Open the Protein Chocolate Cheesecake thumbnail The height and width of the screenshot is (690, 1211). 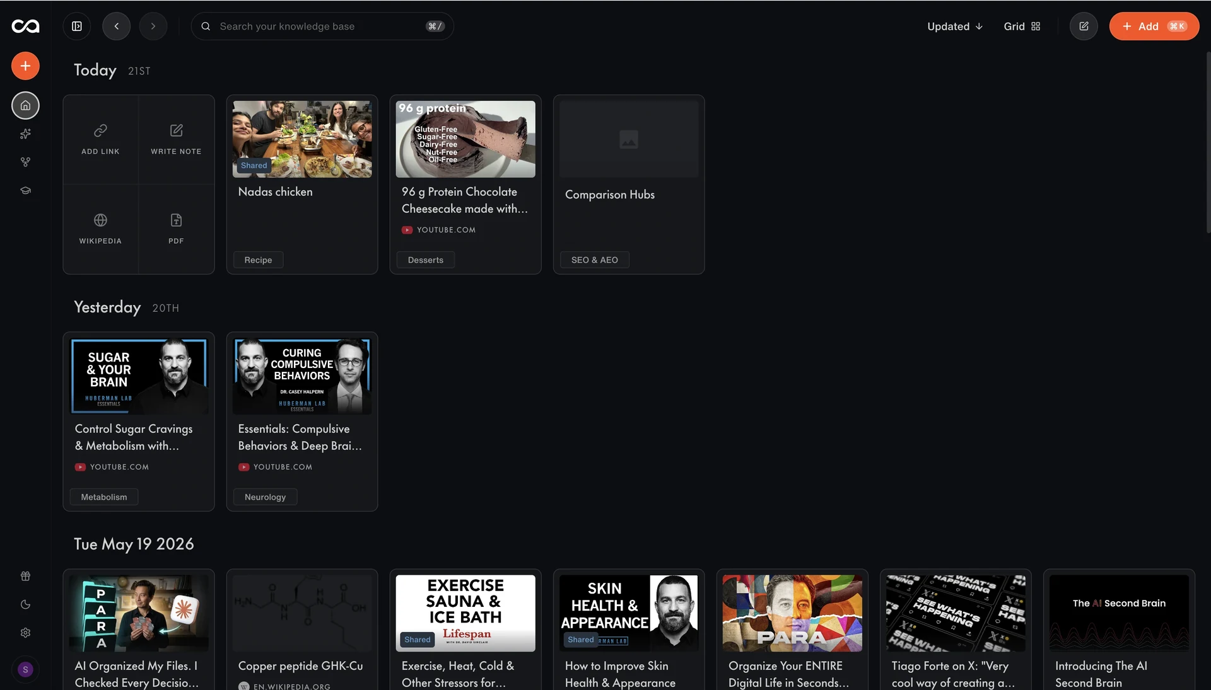465,139
